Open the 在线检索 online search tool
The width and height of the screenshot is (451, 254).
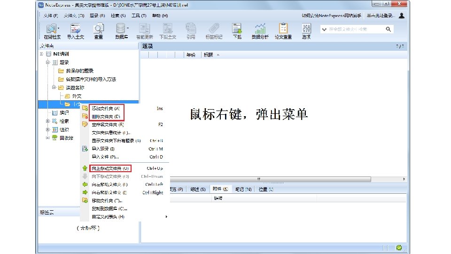(52, 31)
